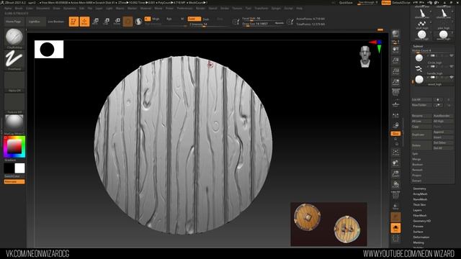Open the FreeHand stroke selector

(x=14, y=60)
